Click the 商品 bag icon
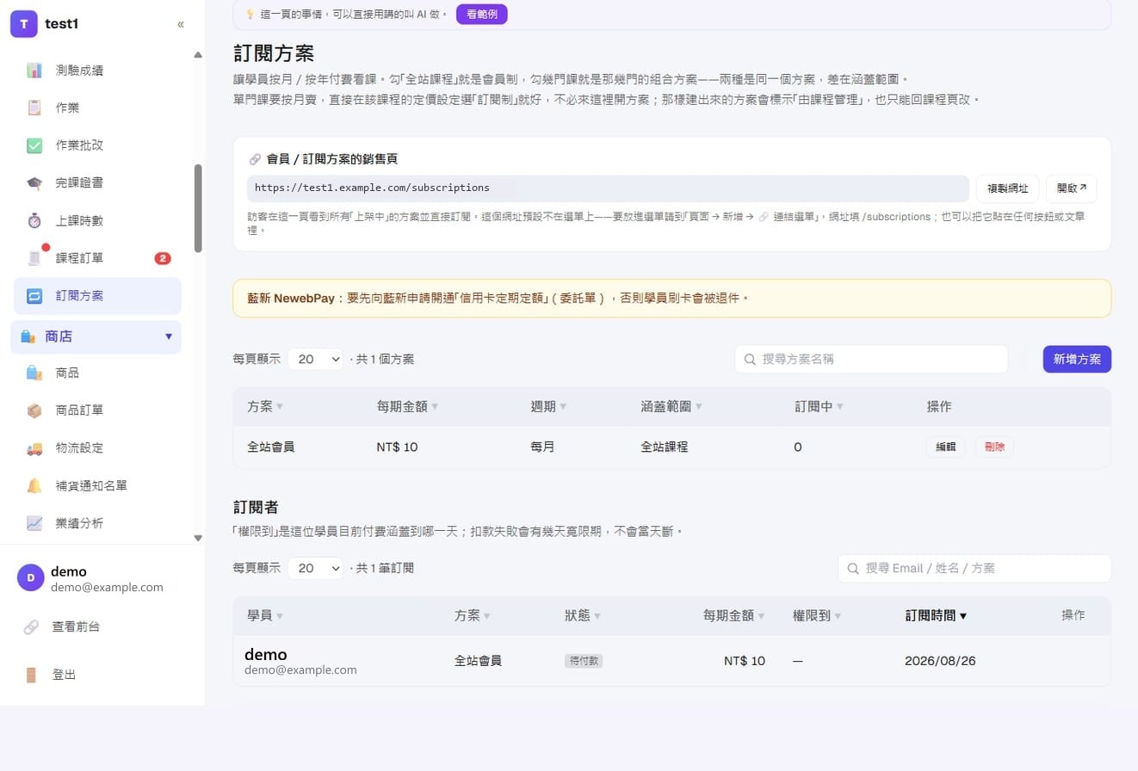Screen dimensions: 1138x771 (34, 373)
